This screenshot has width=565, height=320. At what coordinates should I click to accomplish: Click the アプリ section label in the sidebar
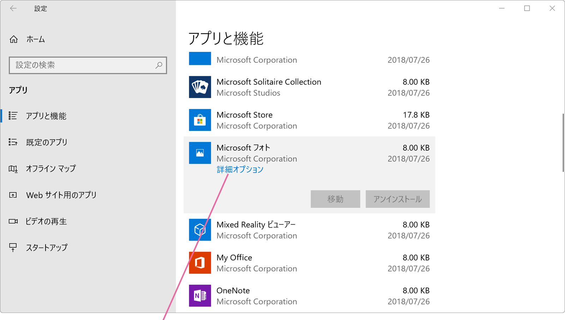point(18,90)
